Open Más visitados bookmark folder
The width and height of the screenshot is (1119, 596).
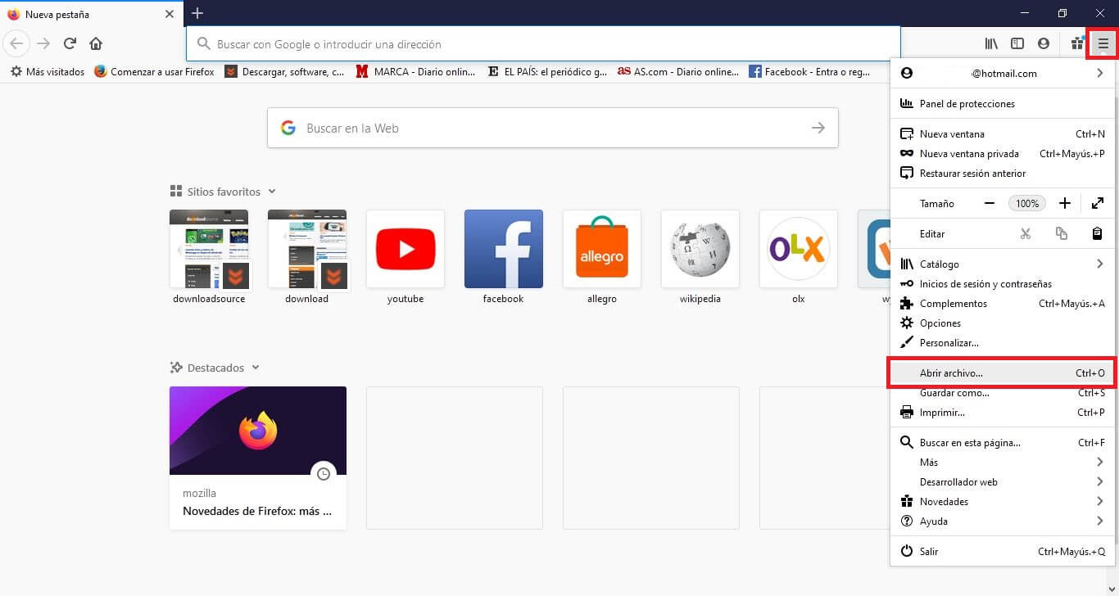48,72
